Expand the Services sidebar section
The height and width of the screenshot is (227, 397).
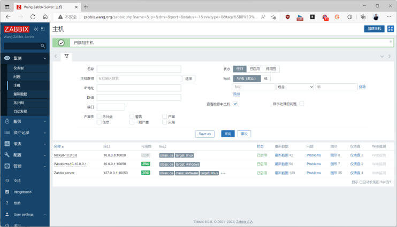point(25,121)
